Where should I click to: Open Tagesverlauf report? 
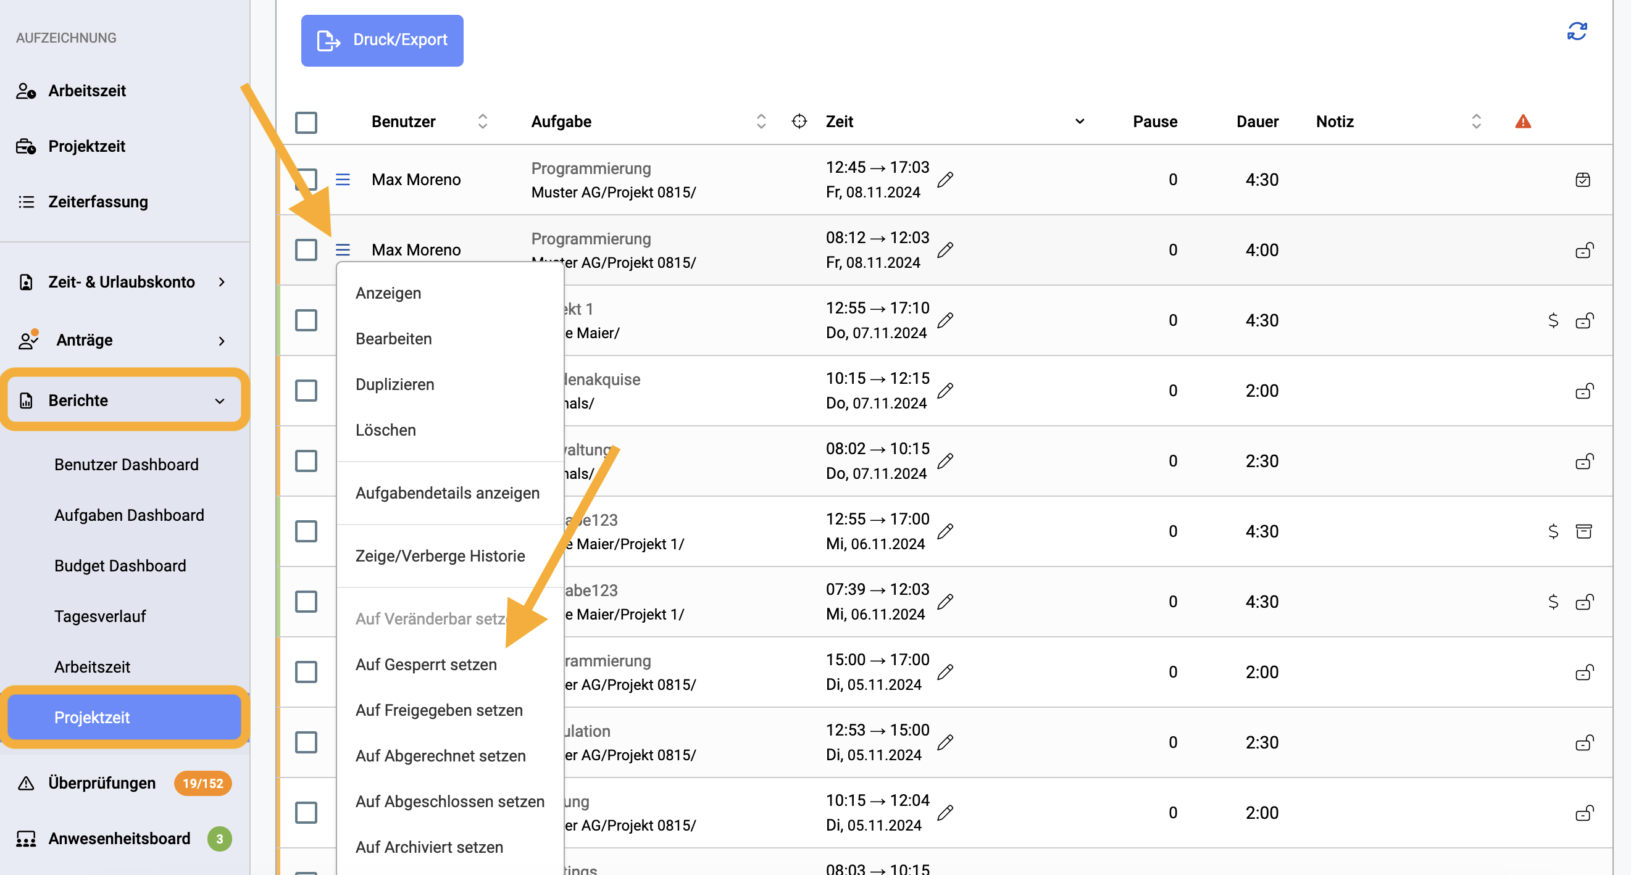point(100,616)
